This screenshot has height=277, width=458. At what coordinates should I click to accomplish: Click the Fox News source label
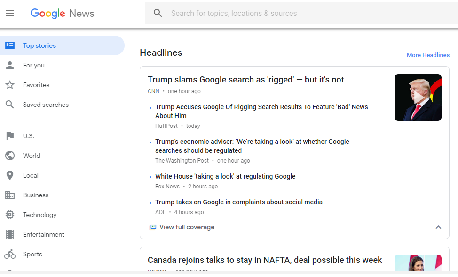167,187
